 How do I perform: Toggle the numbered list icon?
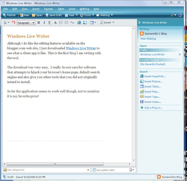click(x=61, y=22)
